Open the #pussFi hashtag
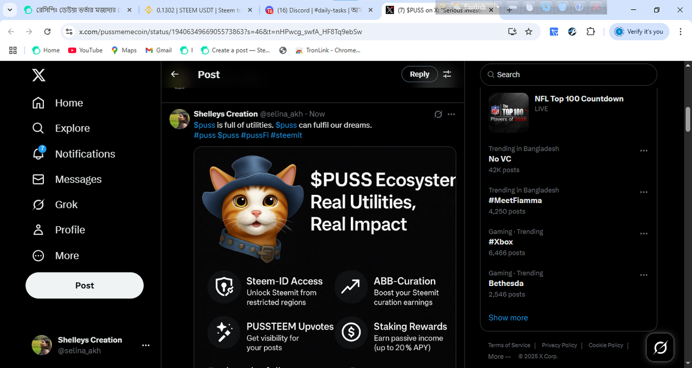Viewport: 692px width, 368px height. pyautogui.click(x=255, y=135)
